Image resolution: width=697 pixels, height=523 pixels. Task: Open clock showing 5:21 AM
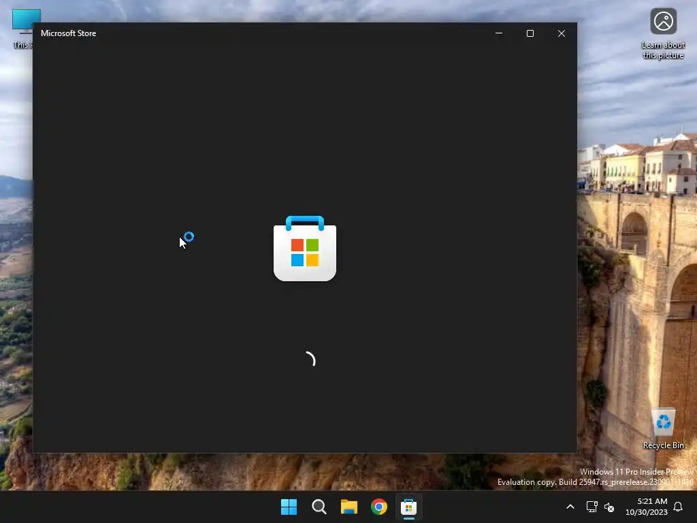tap(647, 507)
